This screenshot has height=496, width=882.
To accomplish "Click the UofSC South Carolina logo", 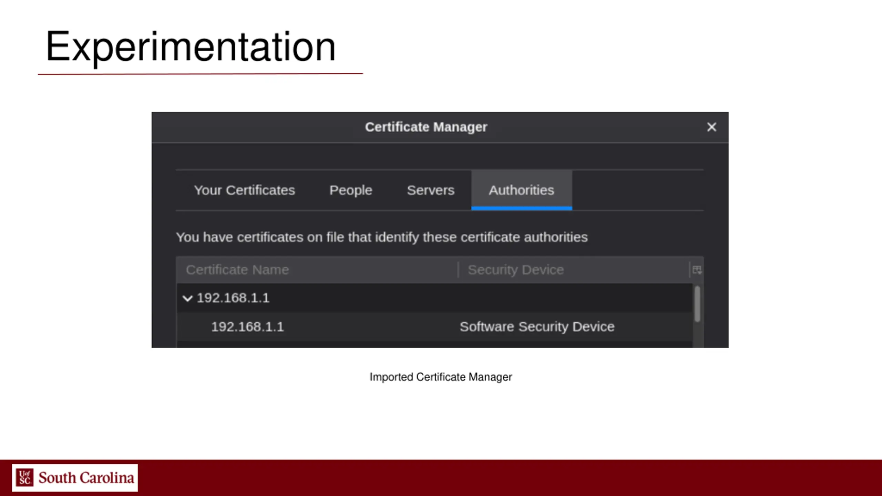I will pyautogui.click(x=75, y=478).
